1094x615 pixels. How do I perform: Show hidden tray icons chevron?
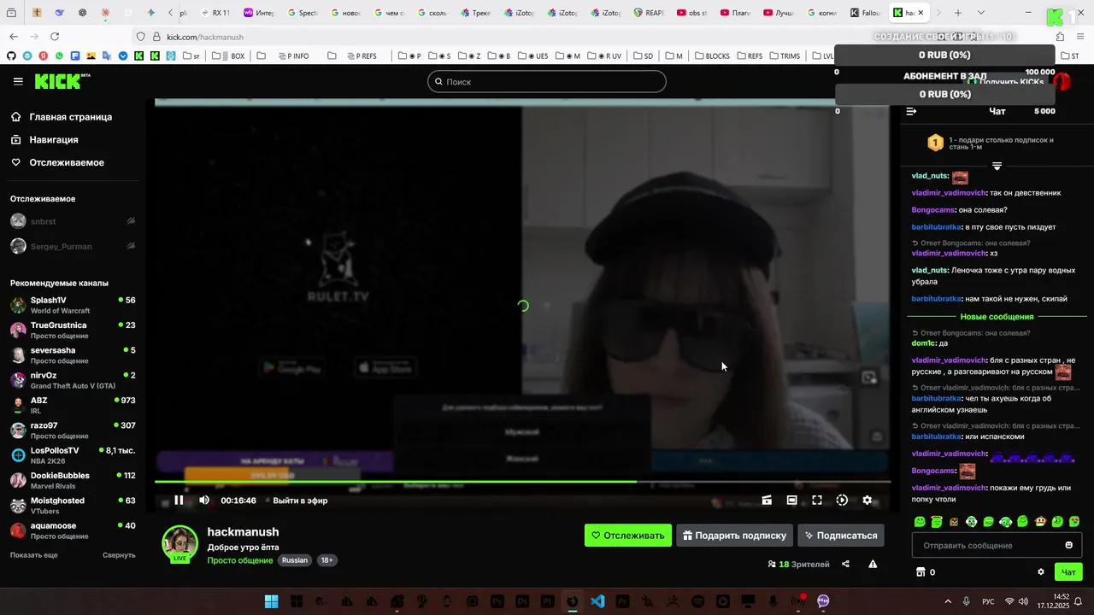(x=947, y=601)
